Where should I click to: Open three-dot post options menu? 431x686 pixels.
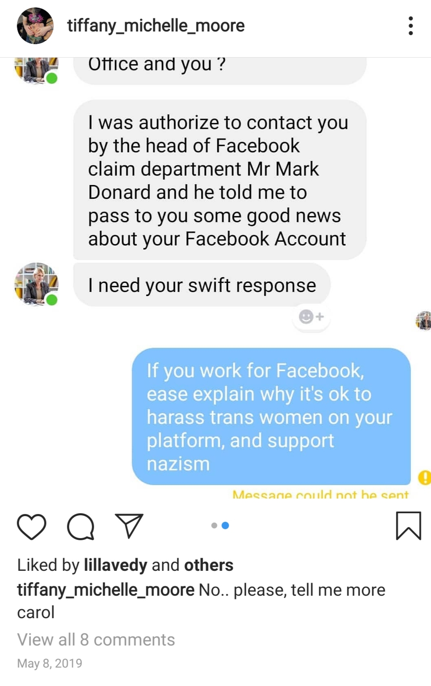411,26
